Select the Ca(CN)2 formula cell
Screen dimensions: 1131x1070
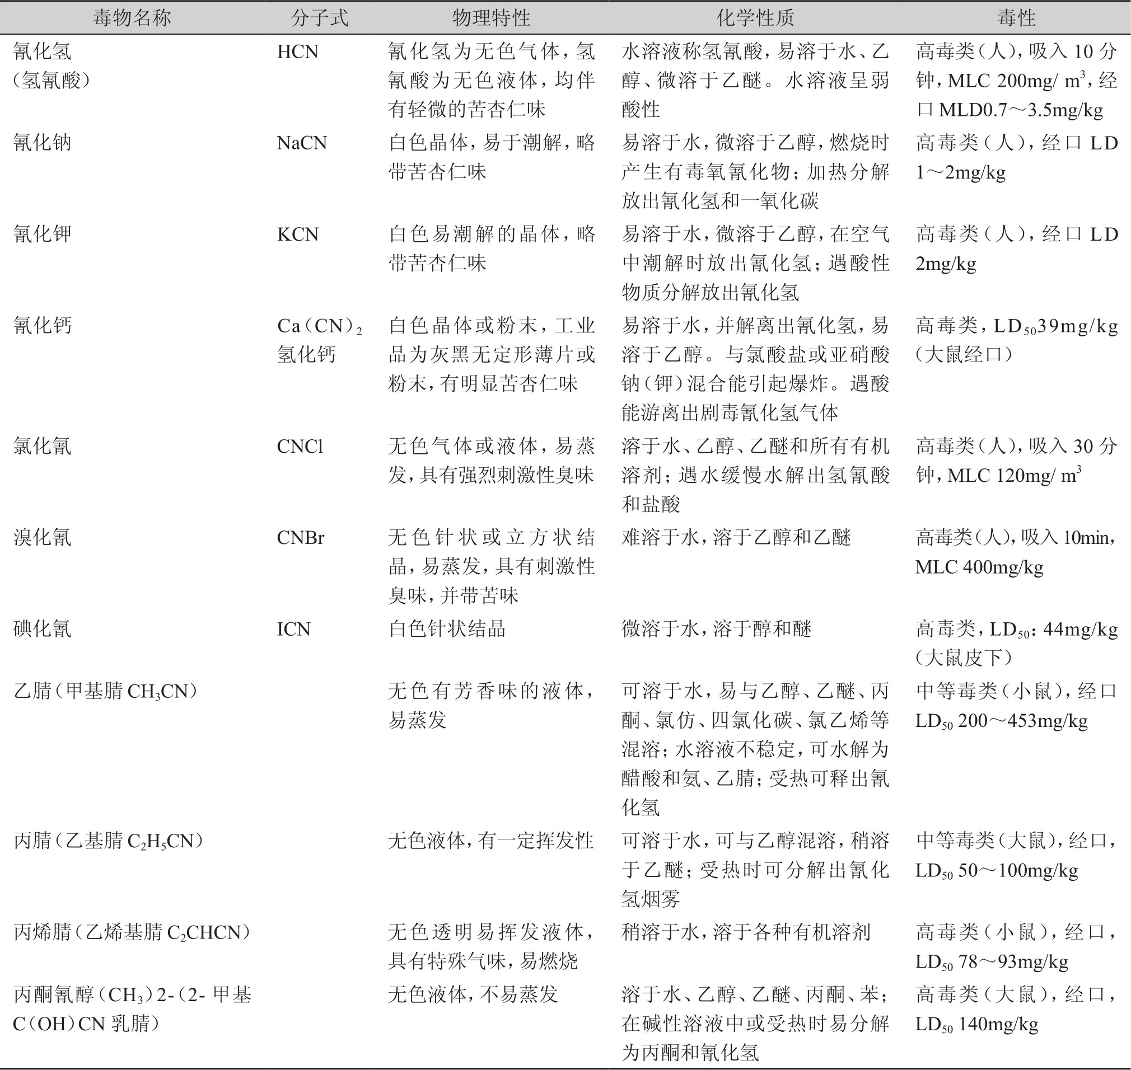[x=320, y=326]
